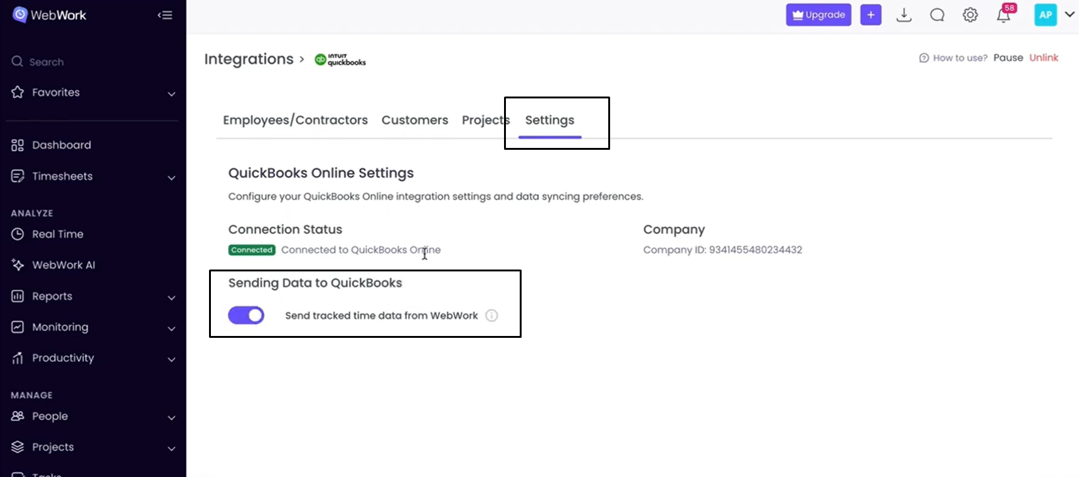Switch to the Customers tab

414,120
